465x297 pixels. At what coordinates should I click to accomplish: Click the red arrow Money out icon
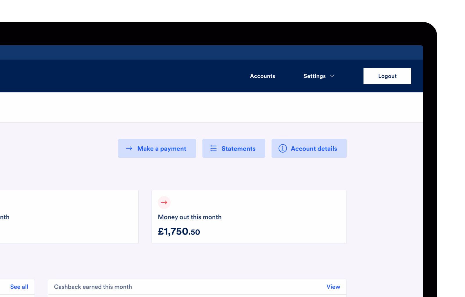[x=164, y=203]
